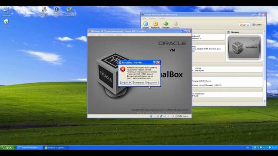The width and height of the screenshot is (278, 156).
Task: Open the VirtualBox cube desktop icon
Action: click(x=57, y=11)
